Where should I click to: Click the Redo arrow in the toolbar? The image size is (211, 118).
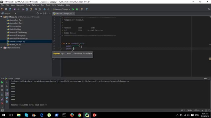tap(18, 9)
